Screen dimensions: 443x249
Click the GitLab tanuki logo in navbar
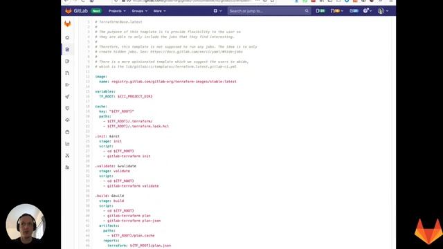[x=69, y=11]
